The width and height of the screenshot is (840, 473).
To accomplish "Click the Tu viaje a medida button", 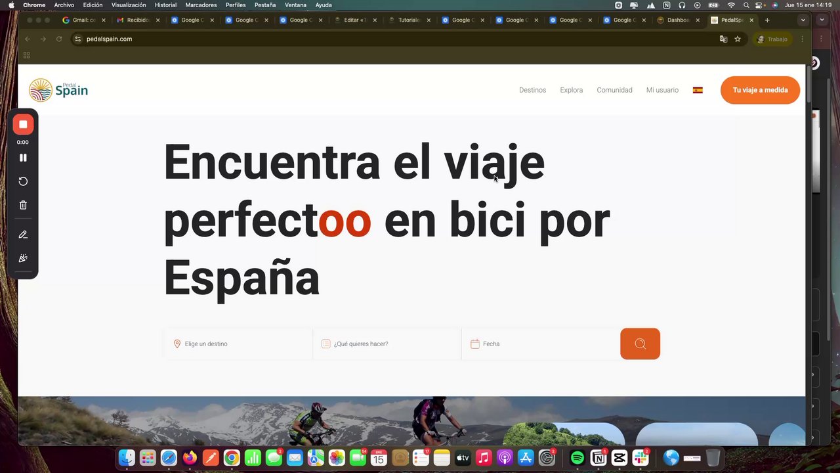I will pos(760,90).
